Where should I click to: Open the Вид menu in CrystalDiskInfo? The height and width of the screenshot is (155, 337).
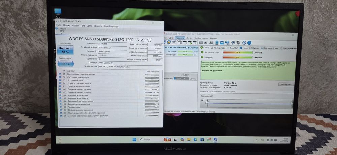coord(83,26)
